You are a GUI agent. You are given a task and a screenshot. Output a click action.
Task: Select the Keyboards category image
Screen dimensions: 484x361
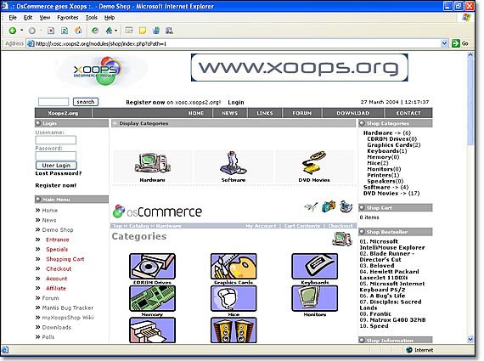314,266
